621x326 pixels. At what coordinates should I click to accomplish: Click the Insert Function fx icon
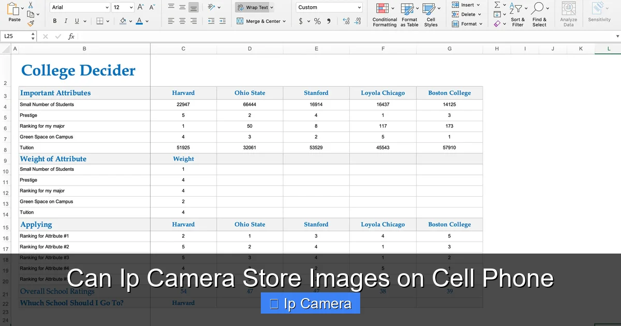point(71,37)
